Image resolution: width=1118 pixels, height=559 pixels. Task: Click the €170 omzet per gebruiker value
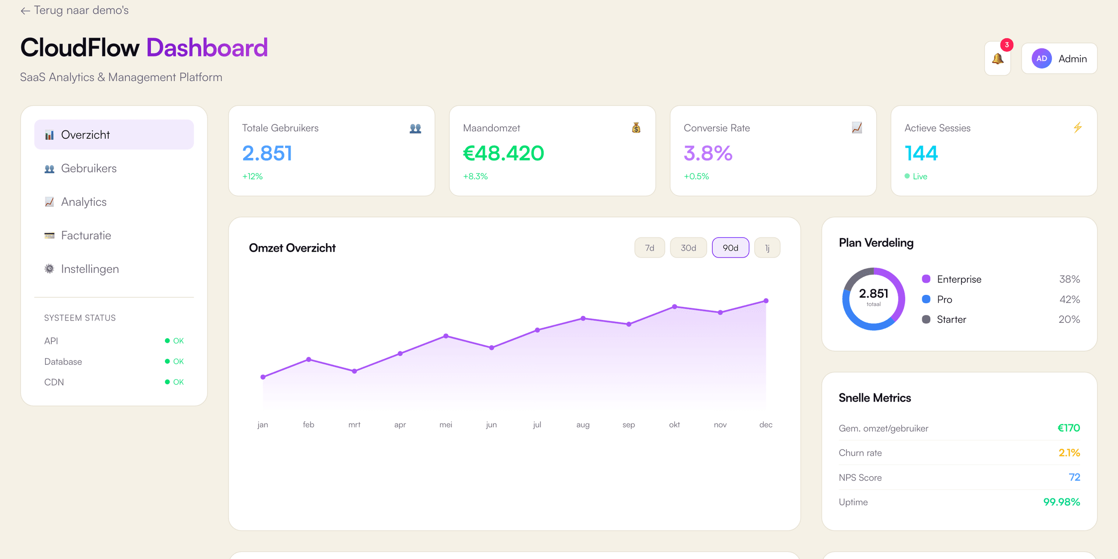click(x=1069, y=428)
